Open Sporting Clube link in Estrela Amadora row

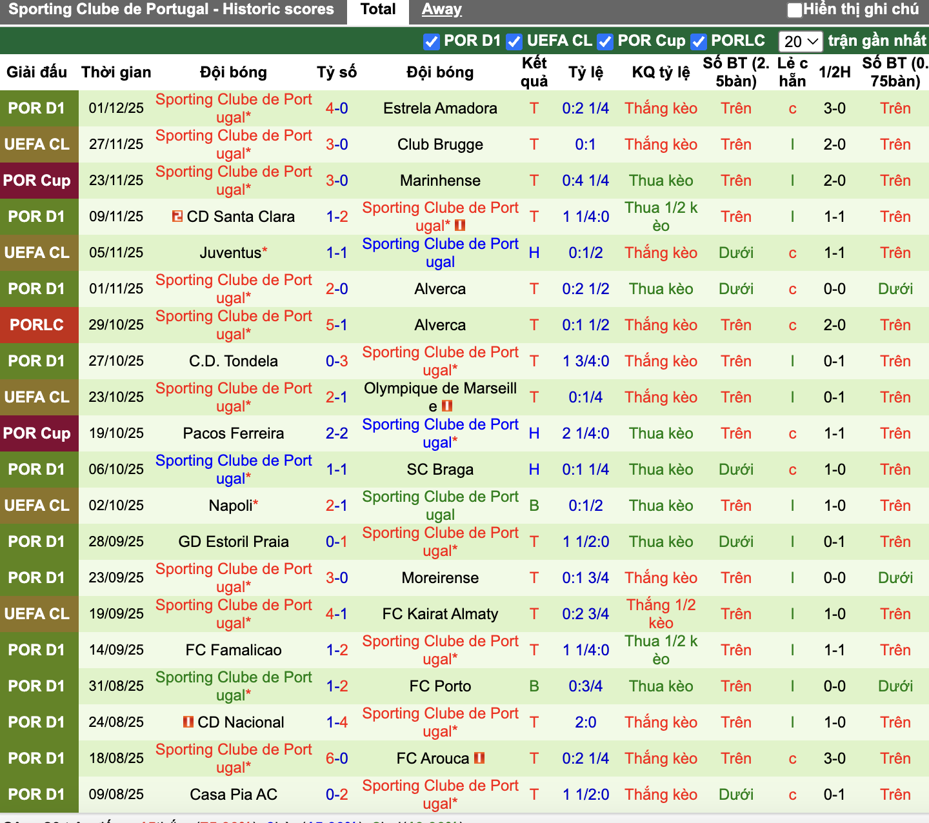click(x=234, y=108)
